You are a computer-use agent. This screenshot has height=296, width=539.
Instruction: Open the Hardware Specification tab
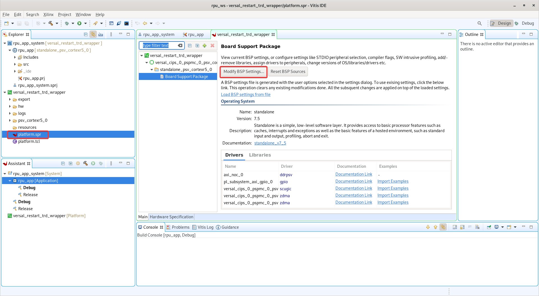tap(171, 217)
